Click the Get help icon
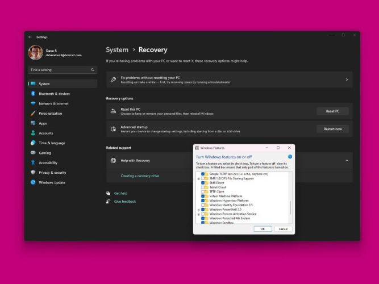The height and width of the screenshot is (284, 379). (109, 193)
